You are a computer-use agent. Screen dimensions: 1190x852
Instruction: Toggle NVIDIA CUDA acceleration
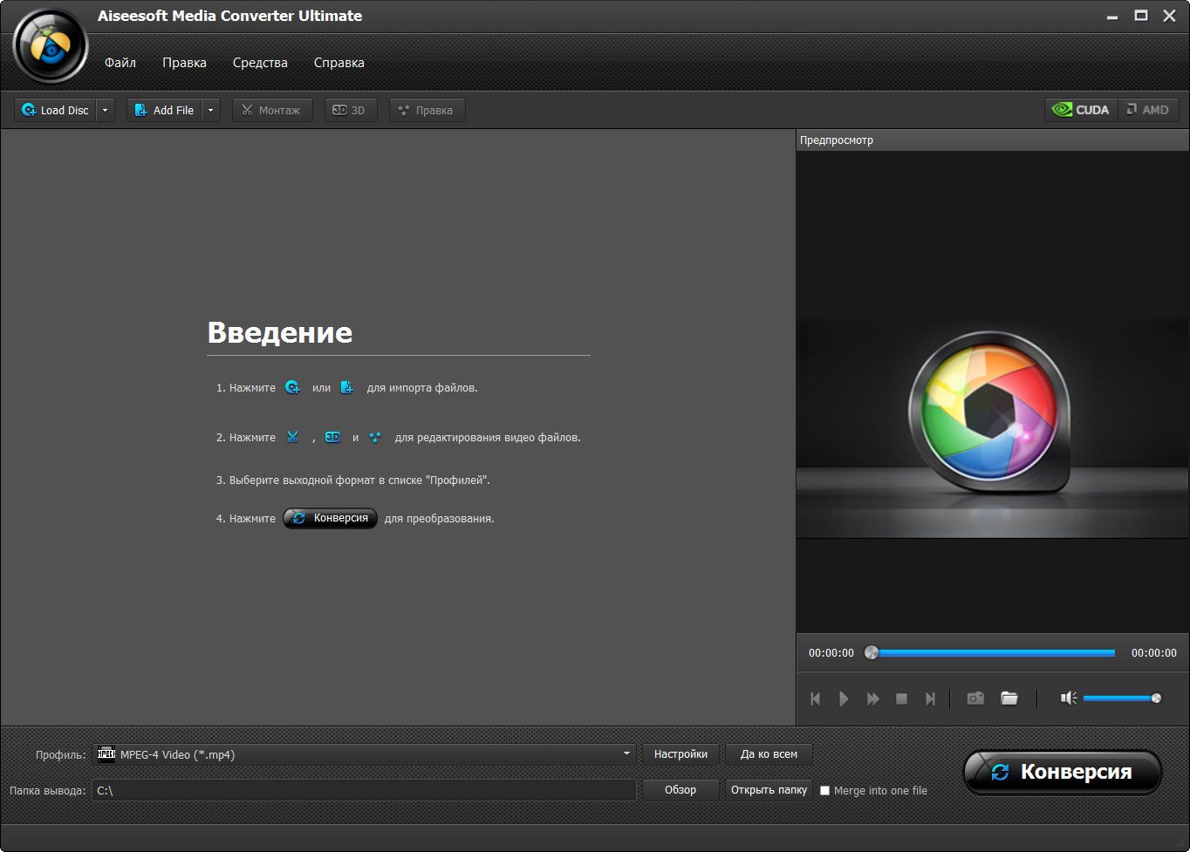coord(1081,110)
